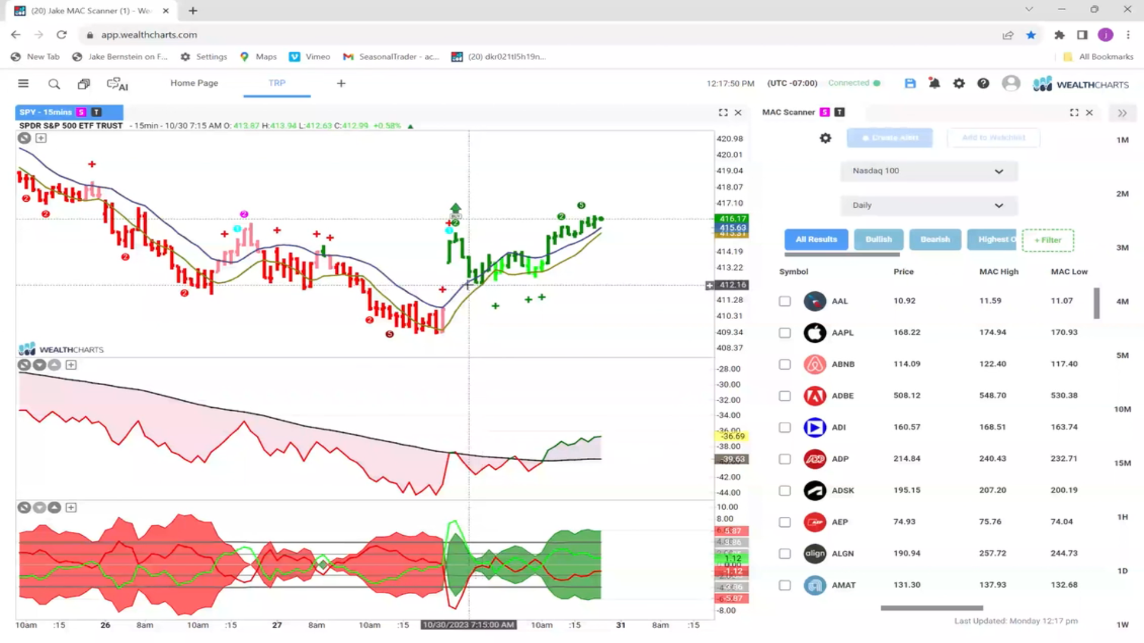Viewport: 1144px width, 643px height.
Task: Maximize the SPY chart panel
Action: [723, 113]
